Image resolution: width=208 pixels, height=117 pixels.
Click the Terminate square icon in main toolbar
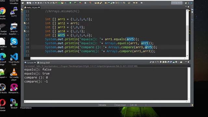click(41, 3)
